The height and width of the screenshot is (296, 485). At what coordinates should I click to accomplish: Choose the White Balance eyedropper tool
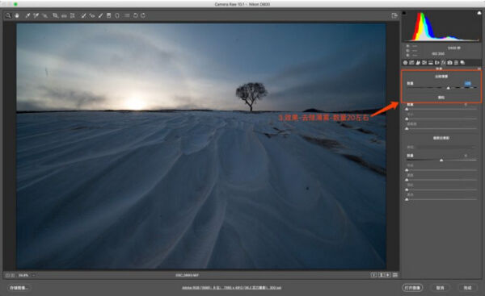(x=27, y=15)
